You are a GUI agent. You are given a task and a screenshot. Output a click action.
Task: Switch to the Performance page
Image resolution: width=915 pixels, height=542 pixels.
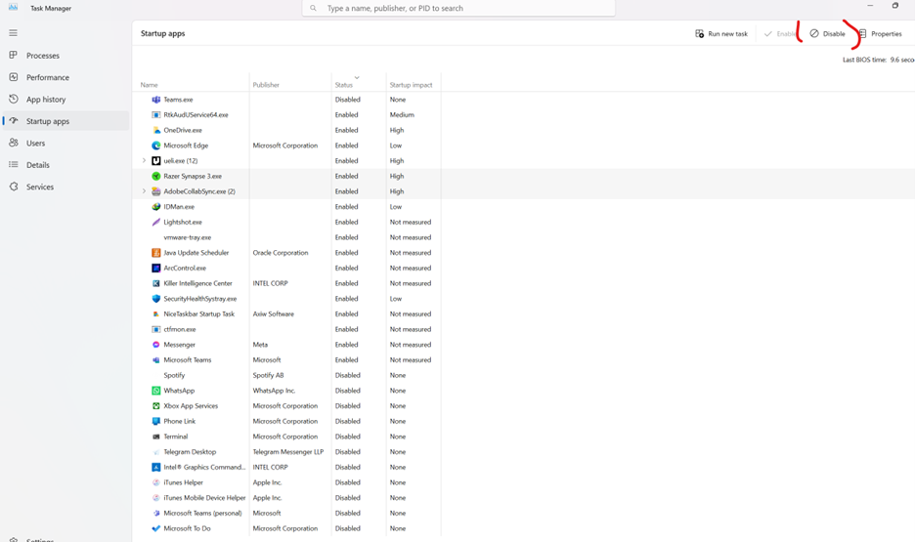(47, 77)
